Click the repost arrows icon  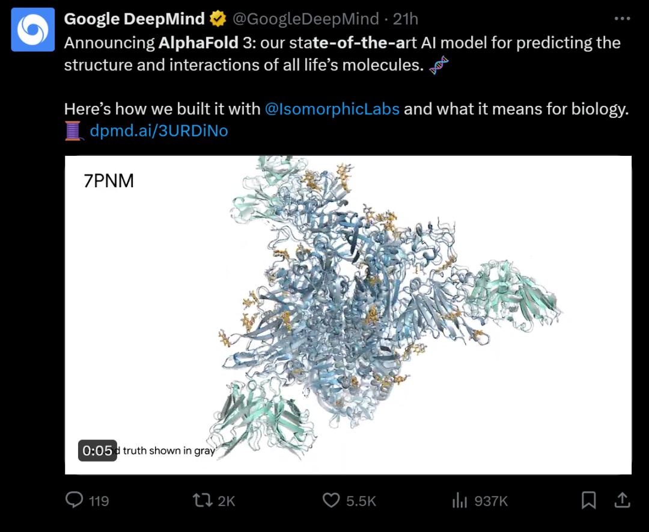[200, 500]
